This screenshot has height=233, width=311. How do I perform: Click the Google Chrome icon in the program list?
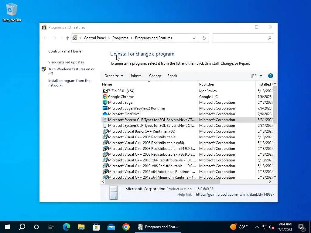(x=105, y=96)
